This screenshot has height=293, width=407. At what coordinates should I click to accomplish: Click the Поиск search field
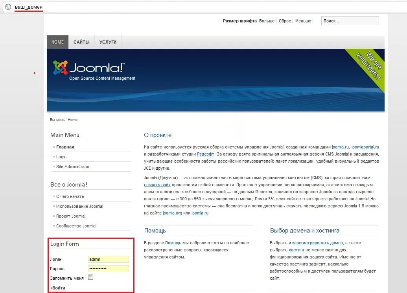coord(350,21)
